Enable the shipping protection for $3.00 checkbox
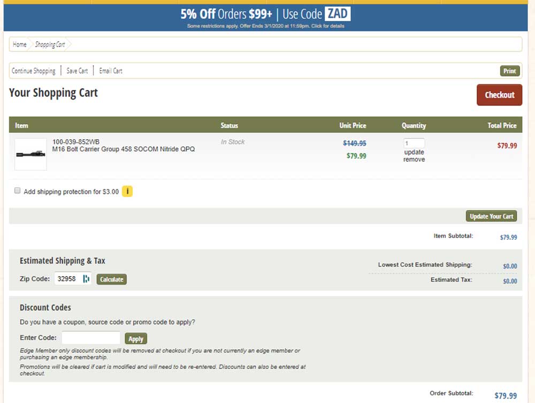The image size is (535, 403). [x=18, y=191]
